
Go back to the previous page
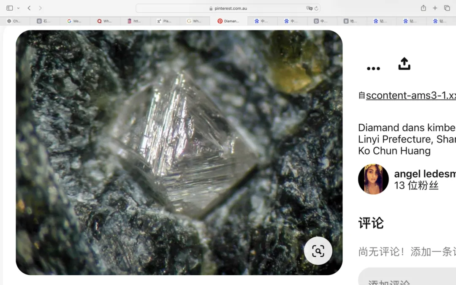[x=29, y=8]
